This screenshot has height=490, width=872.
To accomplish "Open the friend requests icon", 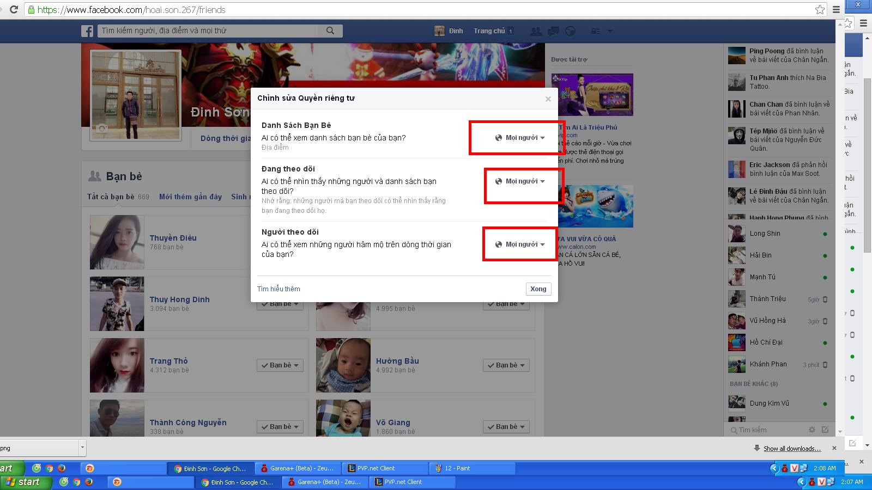I will click(x=536, y=31).
